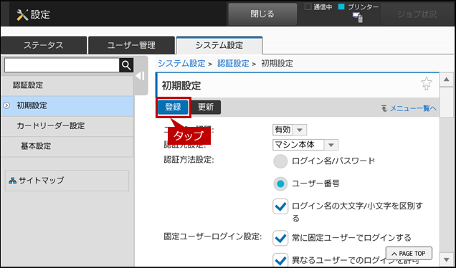Select 初期設定 in sidebar

pos(67,106)
